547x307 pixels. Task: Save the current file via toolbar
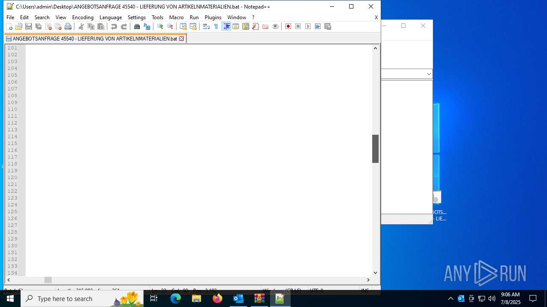click(x=29, y=26)
